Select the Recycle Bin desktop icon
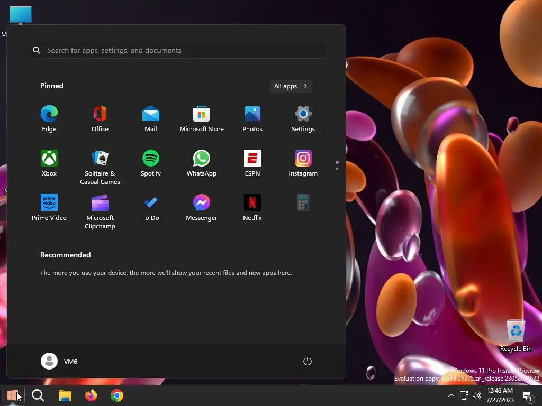542x406 pixels. [x=516, y=336]
